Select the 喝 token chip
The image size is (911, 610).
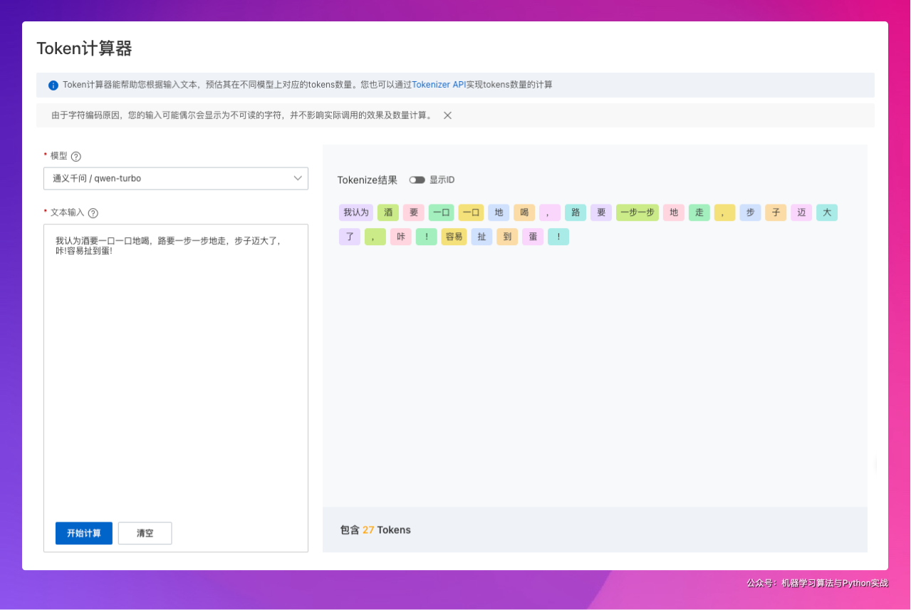pyautogui.click(x=524, y=212)
